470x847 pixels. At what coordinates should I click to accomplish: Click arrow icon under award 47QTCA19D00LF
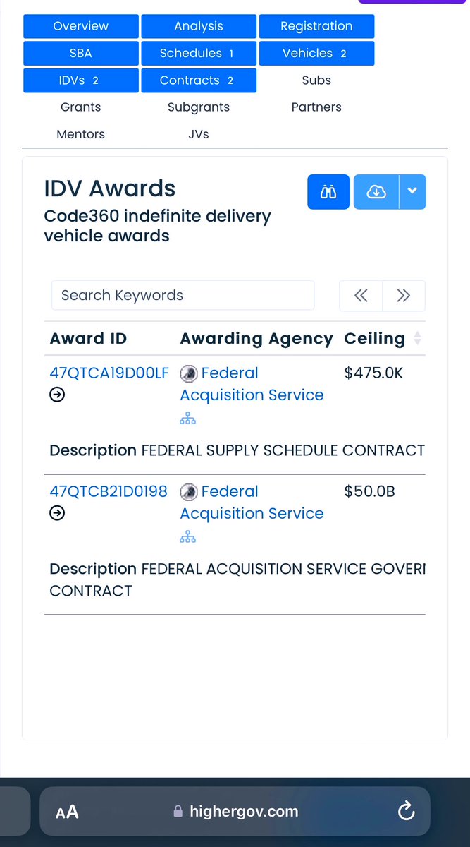(x=57, y=395)
